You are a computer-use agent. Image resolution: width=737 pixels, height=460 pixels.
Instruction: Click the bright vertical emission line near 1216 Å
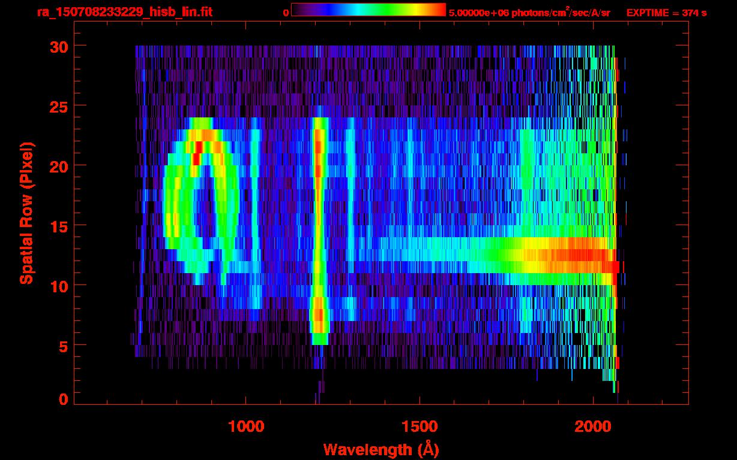point(319,231)
